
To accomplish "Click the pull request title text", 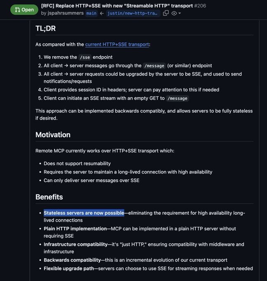I will 117,6.
